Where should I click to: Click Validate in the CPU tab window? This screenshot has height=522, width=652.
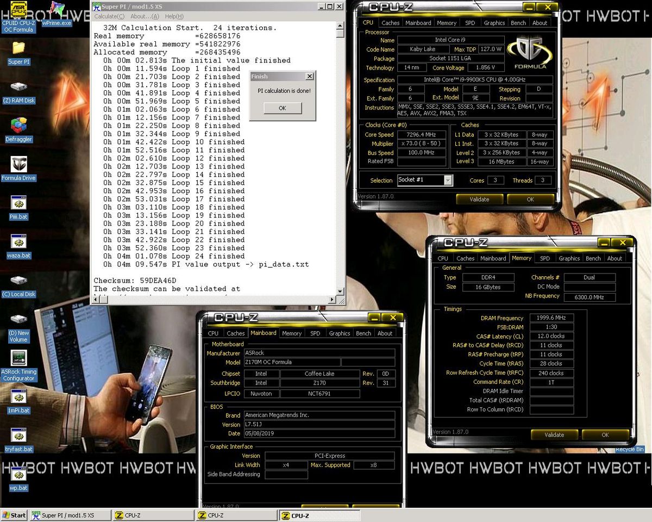(x=479, y=199)
